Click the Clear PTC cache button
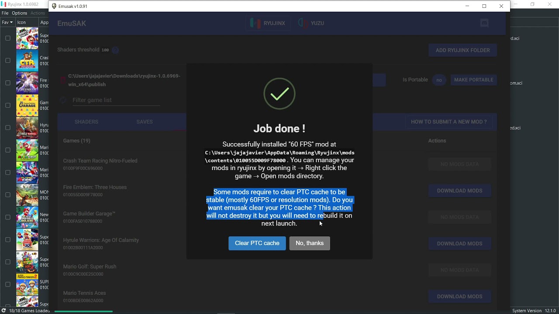The image size is (559, 314). (x=257, y=243)
